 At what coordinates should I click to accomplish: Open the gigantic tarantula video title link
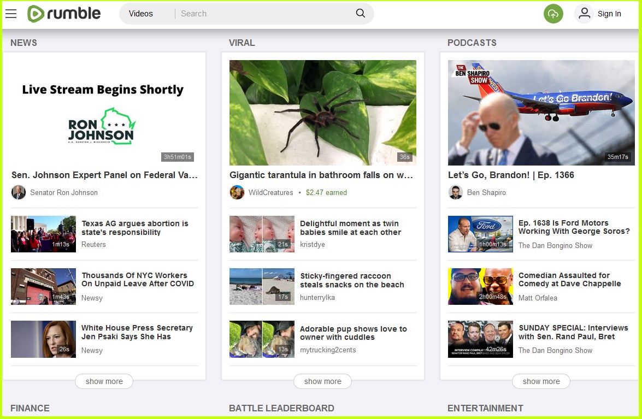[321, 175]
